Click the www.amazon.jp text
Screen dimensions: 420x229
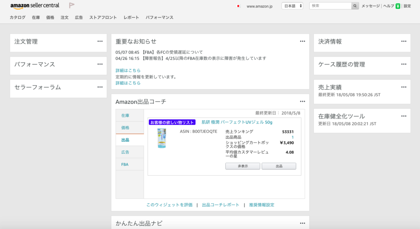260,6
